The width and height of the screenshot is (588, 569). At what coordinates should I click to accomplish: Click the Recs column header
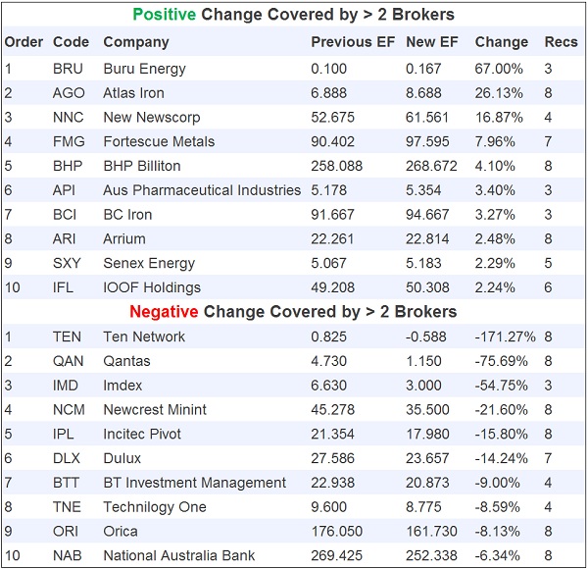[x=562, y=42]
